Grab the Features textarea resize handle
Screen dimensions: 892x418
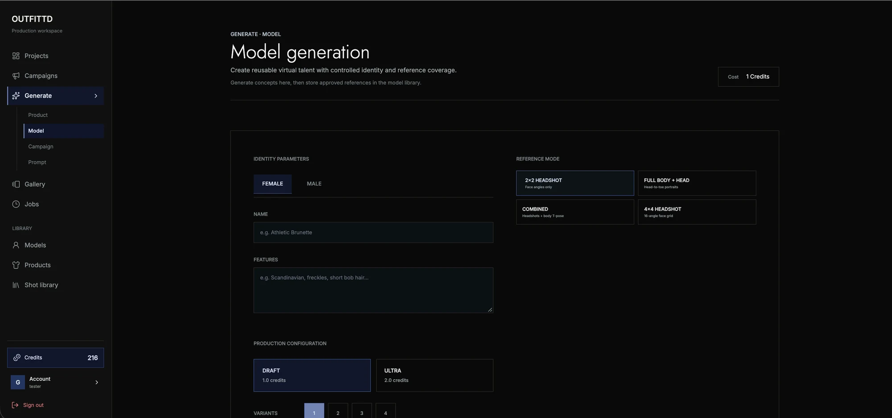tap(490, 310)
